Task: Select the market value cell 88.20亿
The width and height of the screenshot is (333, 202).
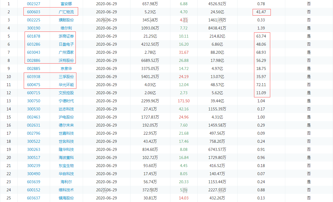Action: click(217, 52)
